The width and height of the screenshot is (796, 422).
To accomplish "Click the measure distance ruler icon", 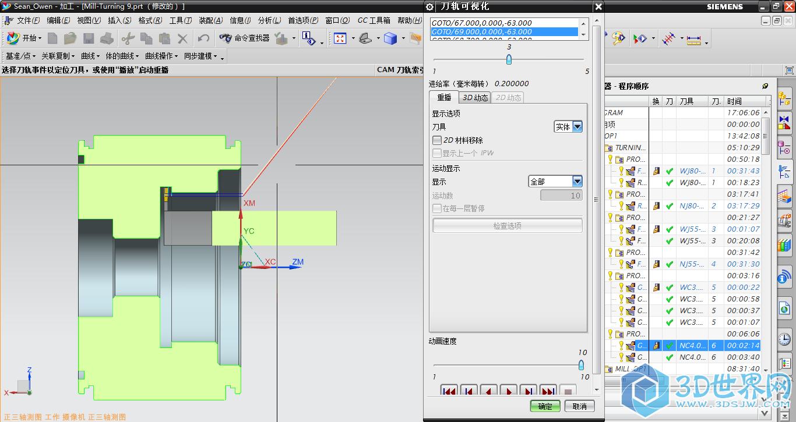I will [x=693, y=40].
